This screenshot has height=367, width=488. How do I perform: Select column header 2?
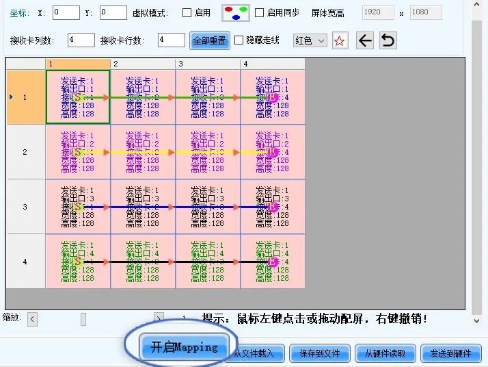[x=143, y=64]
